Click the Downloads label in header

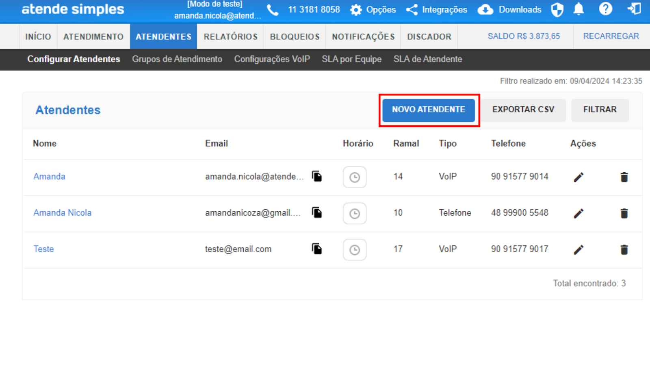(x=520, y=10)
